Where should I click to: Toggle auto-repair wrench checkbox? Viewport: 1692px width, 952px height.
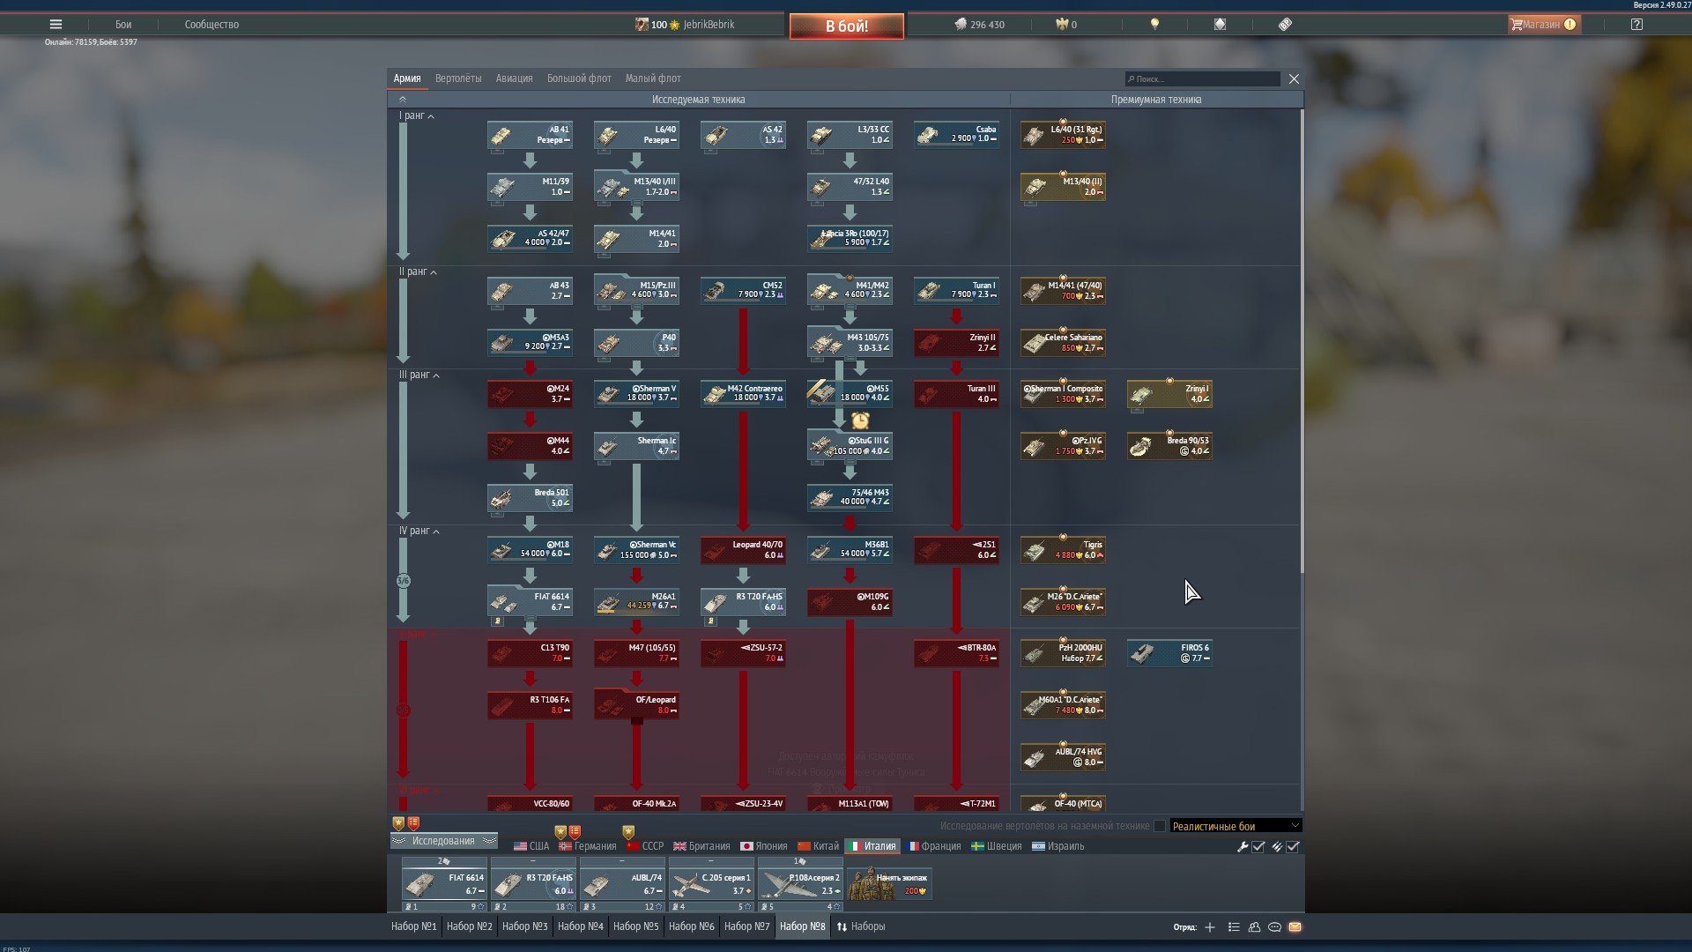point(1258,847)
